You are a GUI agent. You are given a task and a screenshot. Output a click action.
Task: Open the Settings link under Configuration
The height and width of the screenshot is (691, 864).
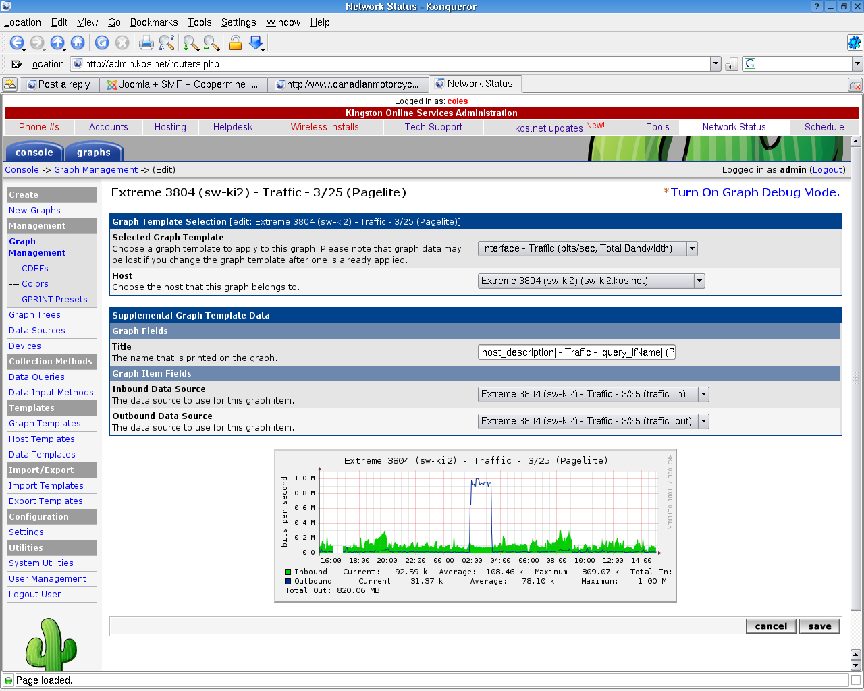click(26, 532)
